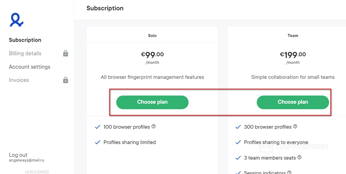Choose the Team plan

293,102
